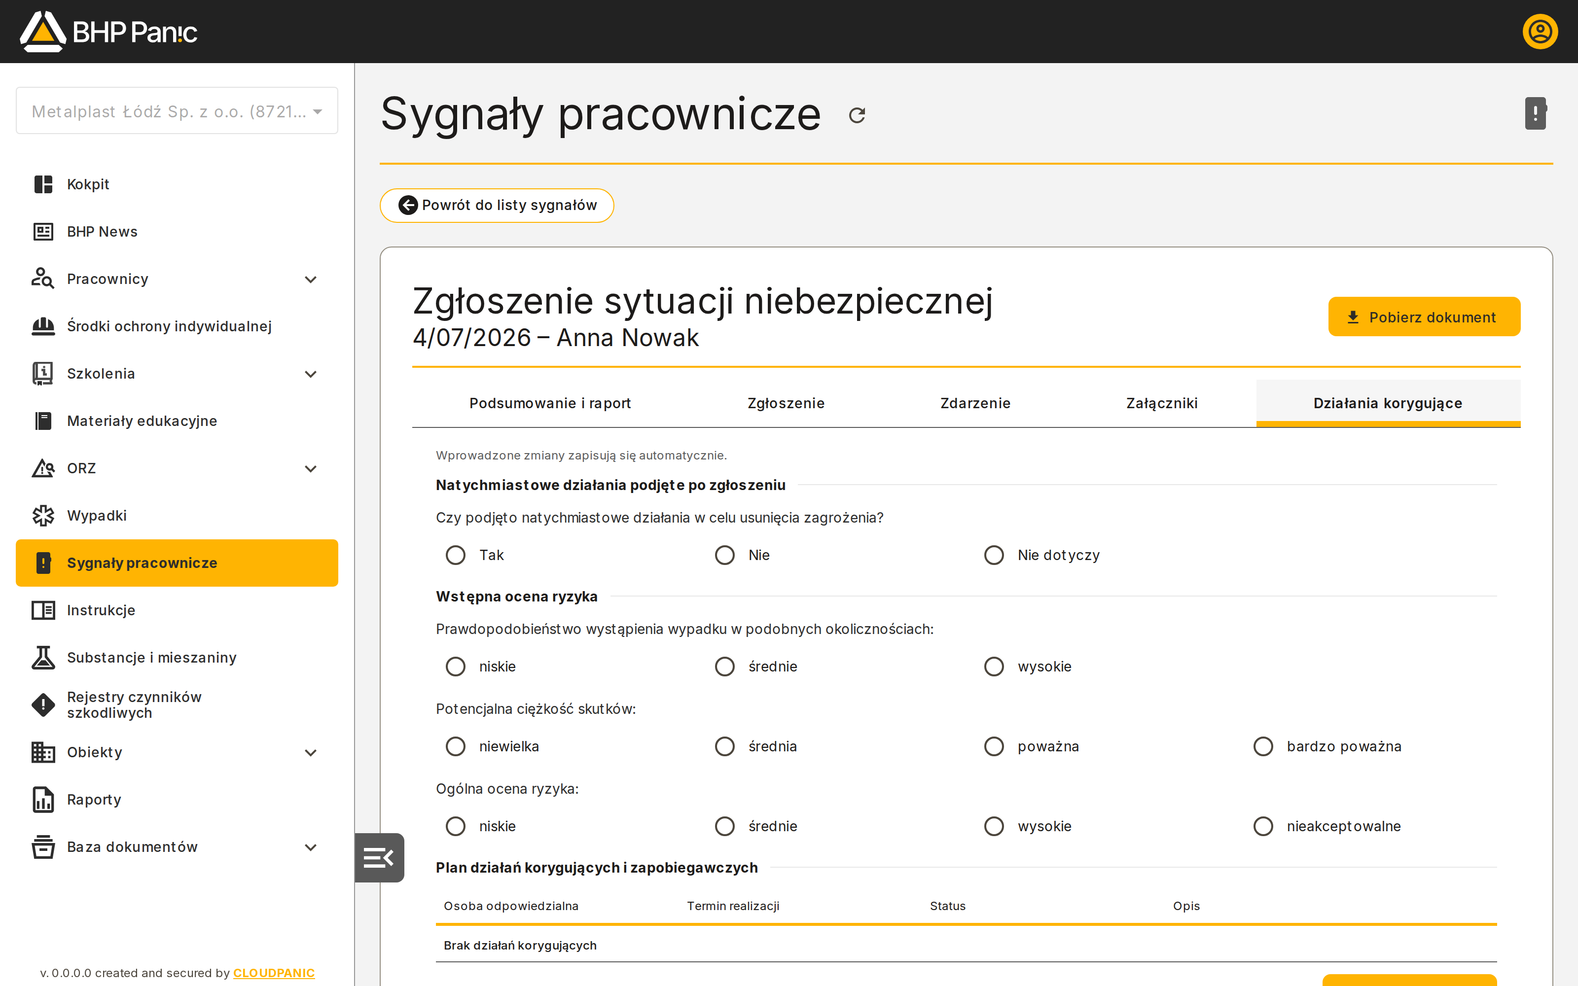Choose poważna for potential severity
The height and width of the screenshot is (986, 1578).
[x=994, y=746]
